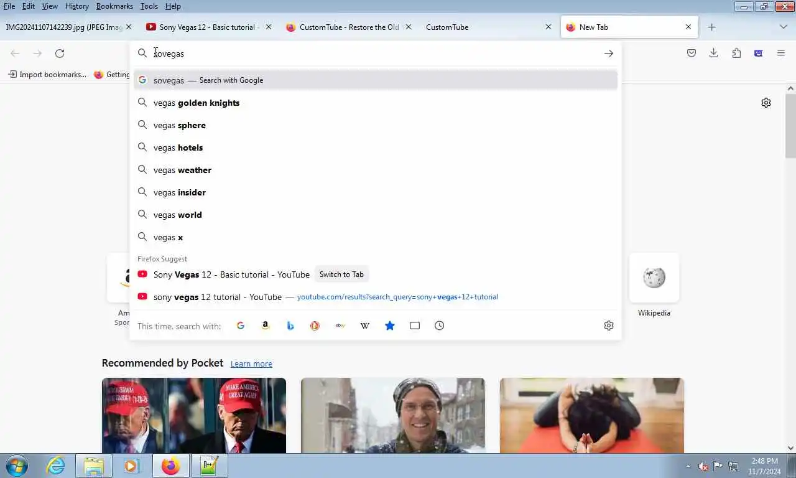Open the Edit menu
The height and width of the screenshot is (478, 796).
tap(29, 6)
